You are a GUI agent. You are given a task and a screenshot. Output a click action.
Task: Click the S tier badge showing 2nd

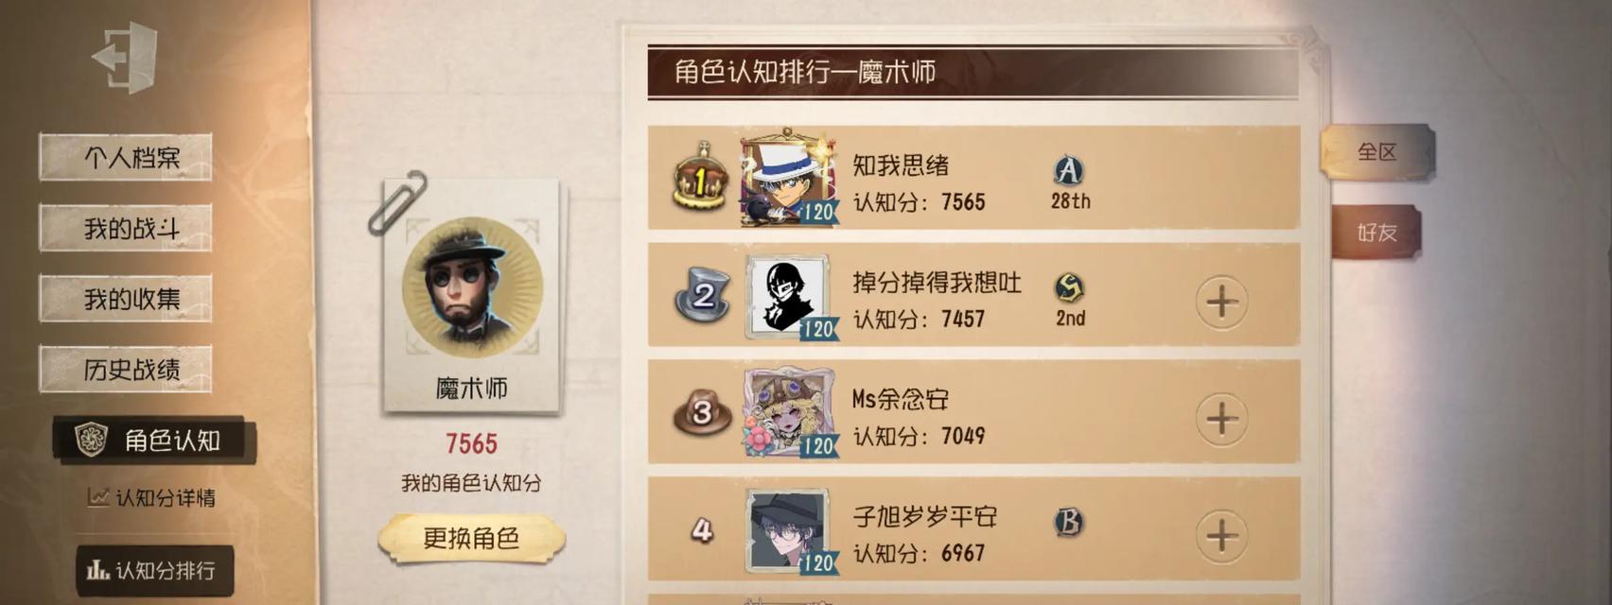coord(1069,287)
